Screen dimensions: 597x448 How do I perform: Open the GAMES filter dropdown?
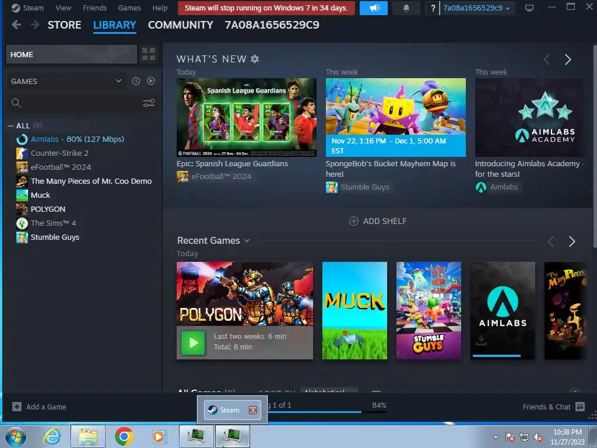[66, 81]
